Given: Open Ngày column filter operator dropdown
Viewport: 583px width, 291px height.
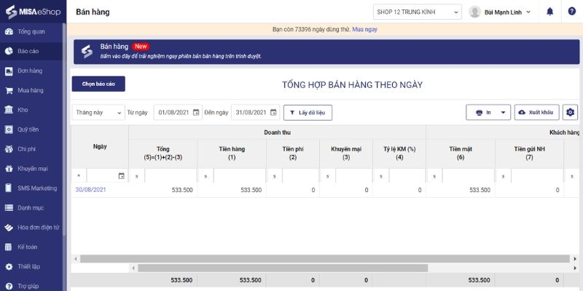Looking at the screenshot, I should [x=79, y=176].
